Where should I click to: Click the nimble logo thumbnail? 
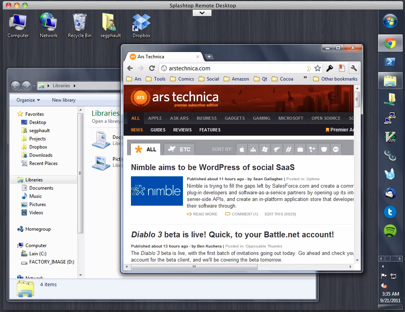tap(157, 191)
